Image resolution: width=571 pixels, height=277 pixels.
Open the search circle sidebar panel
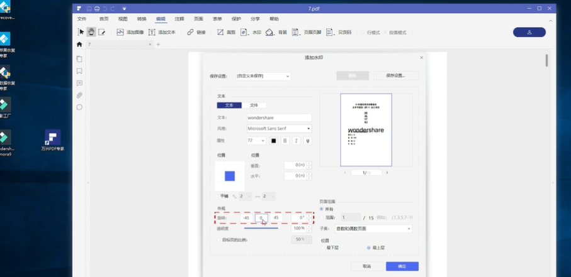click(x=79, y=107)
